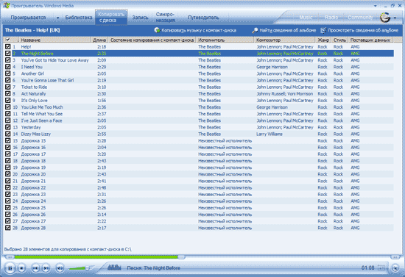Sort by the Название column header
Screen dimensions: 405x277
click(55, 40)
